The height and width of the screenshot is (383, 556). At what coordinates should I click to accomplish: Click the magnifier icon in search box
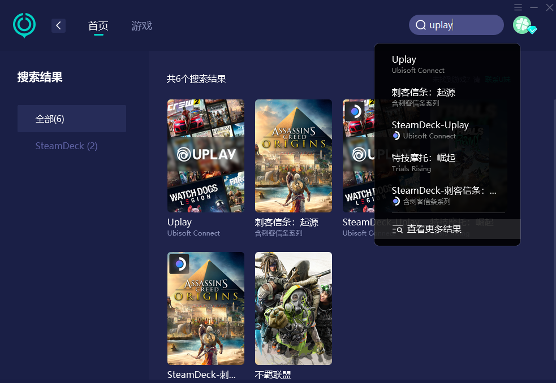[x=420, y=25]
